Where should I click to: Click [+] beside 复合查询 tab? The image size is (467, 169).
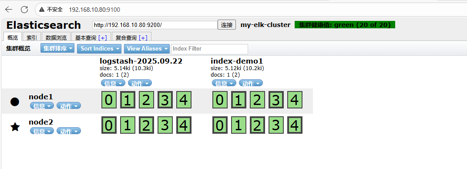(143, 38)
